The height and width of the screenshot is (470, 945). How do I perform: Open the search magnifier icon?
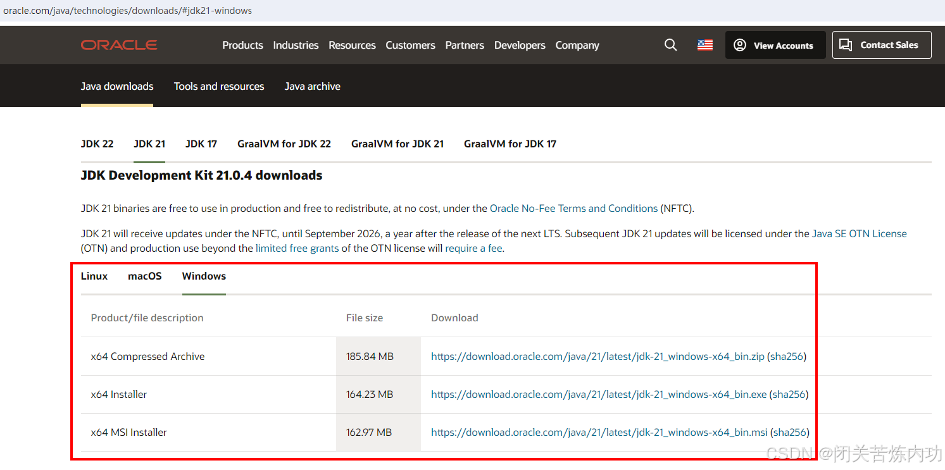pyautogui.click(x=670, y=45)
